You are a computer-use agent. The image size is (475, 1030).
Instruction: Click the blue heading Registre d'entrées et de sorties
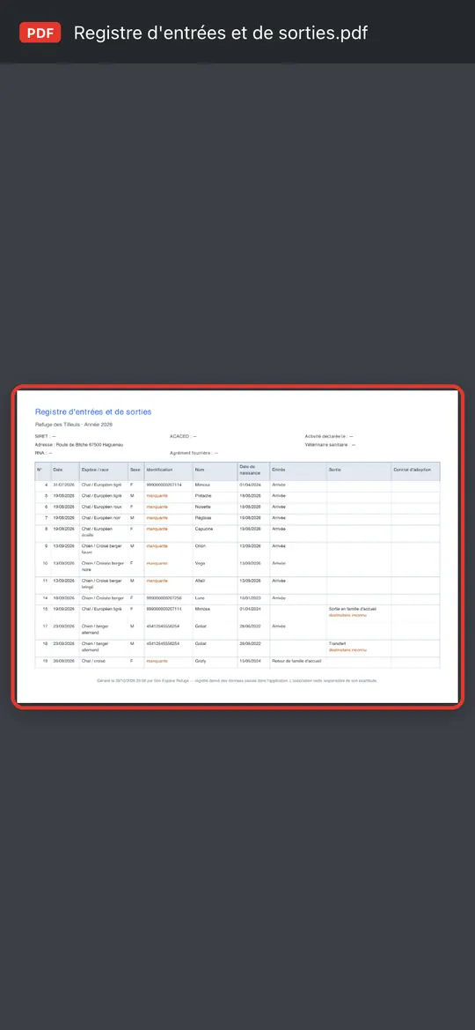pyautogui.click(x=93, y=411)
